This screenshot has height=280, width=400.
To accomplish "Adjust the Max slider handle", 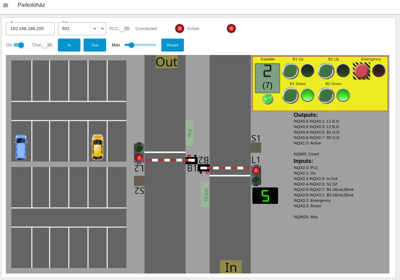I will [132, 45].
